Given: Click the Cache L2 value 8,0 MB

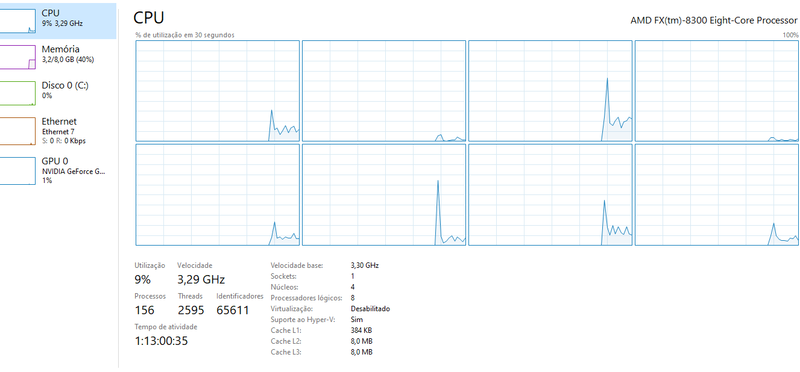Looking at the screenshot, I should point(362,341).
